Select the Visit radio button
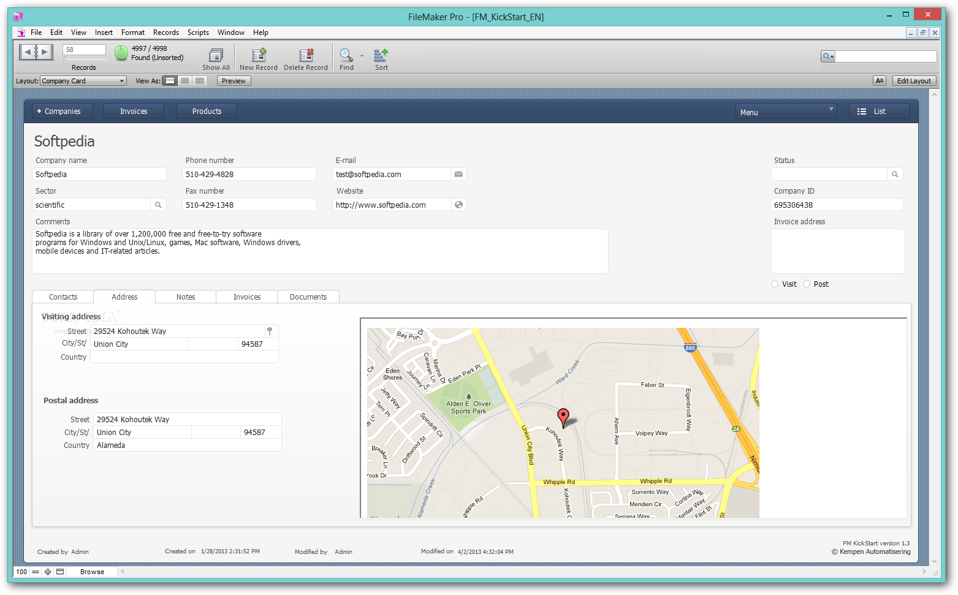The image size is (958, 595). [775, 284]
